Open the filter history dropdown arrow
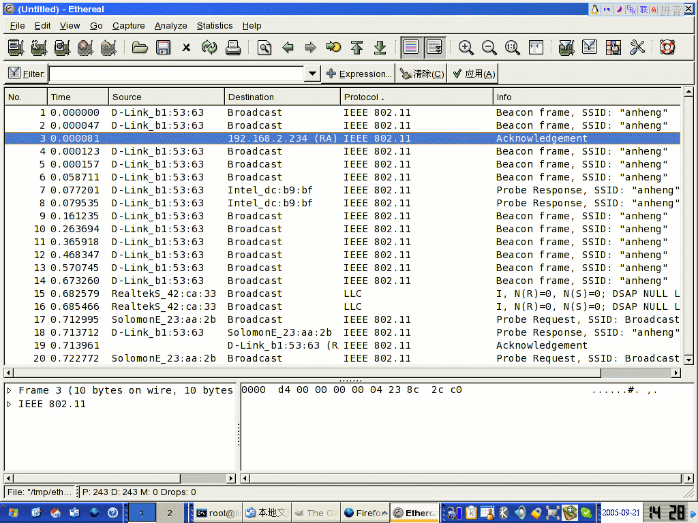This screenshot has height=523, width=698. pyautogui.click(x=312, y=74)
